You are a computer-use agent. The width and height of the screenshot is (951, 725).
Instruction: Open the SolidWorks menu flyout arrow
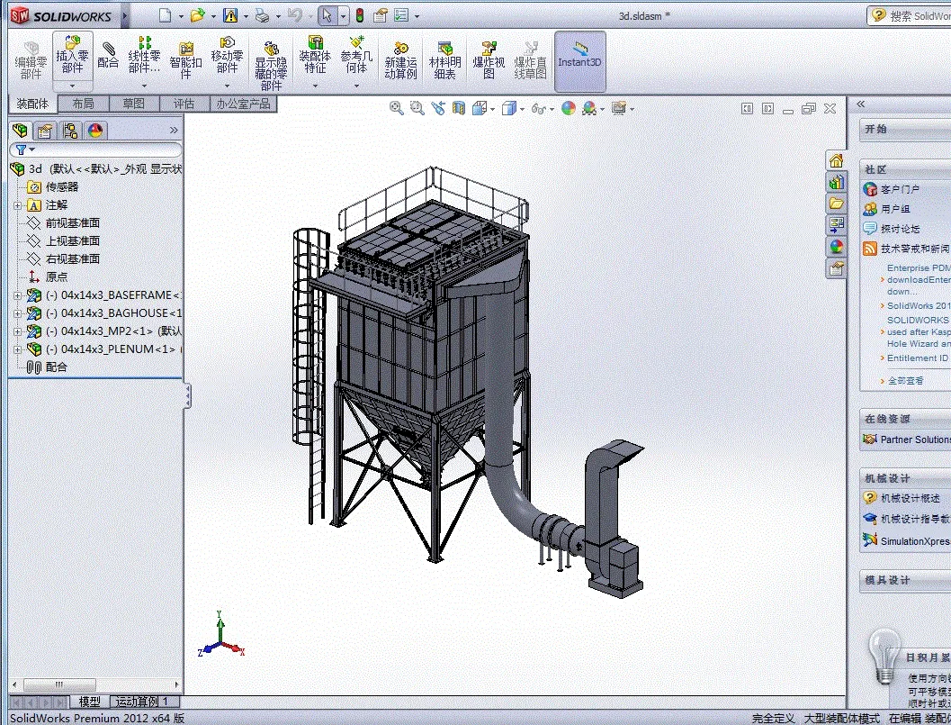[x=125, y=16]
